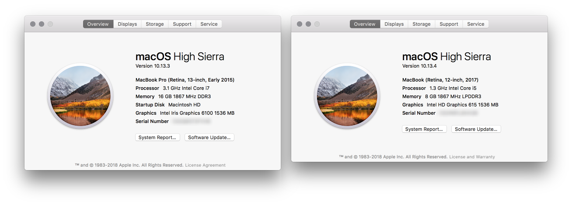Open the License and Warranty link
This screenshot has width=572, height=205.
[x=472, y=157]
